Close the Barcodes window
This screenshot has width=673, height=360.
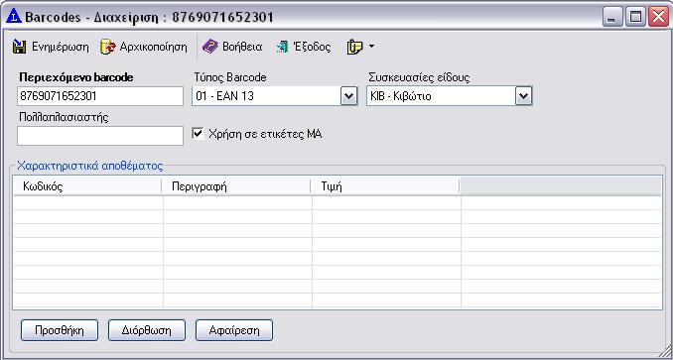point(658,18)
